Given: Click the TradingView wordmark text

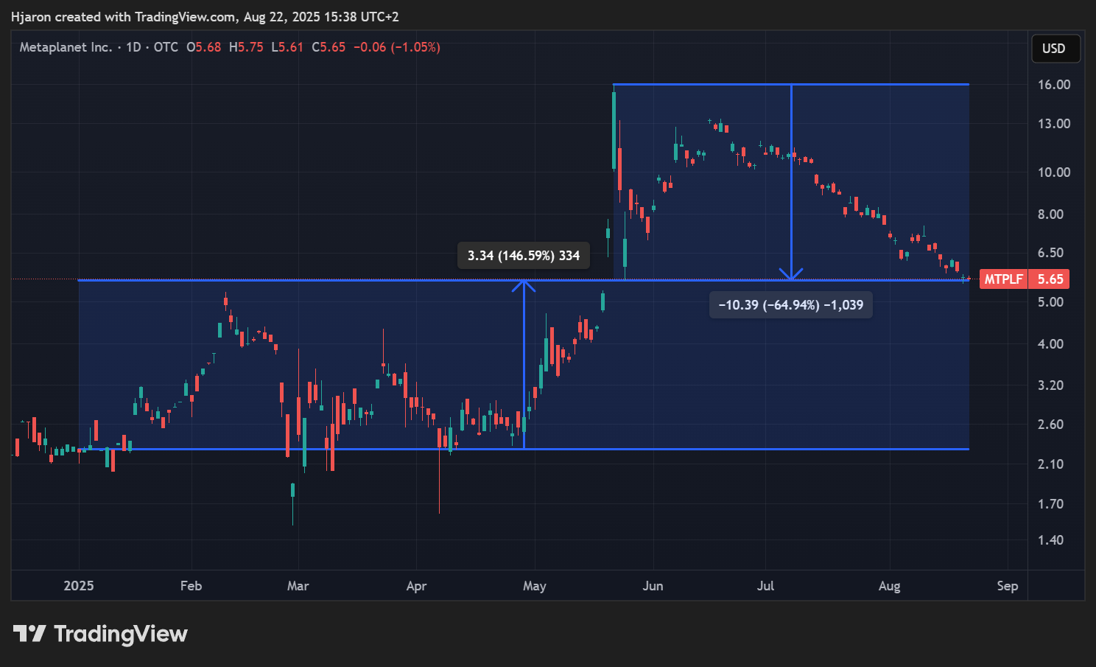Looking at the screenshot, I should click(121, 634).
